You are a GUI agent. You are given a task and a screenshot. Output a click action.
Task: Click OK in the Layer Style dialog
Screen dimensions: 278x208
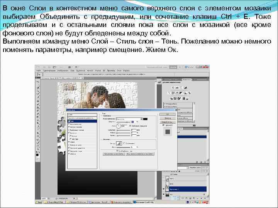pos(168,114)
